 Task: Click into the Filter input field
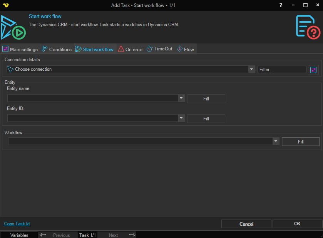[x=282, y=70]
